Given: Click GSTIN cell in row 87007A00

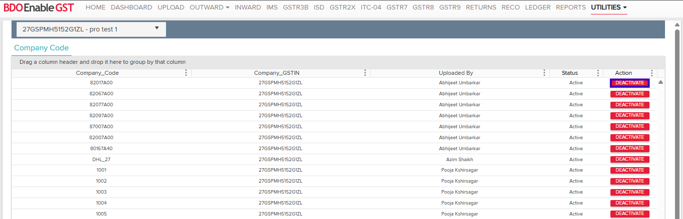Looking at the screenshot, I should coord(280,126).
